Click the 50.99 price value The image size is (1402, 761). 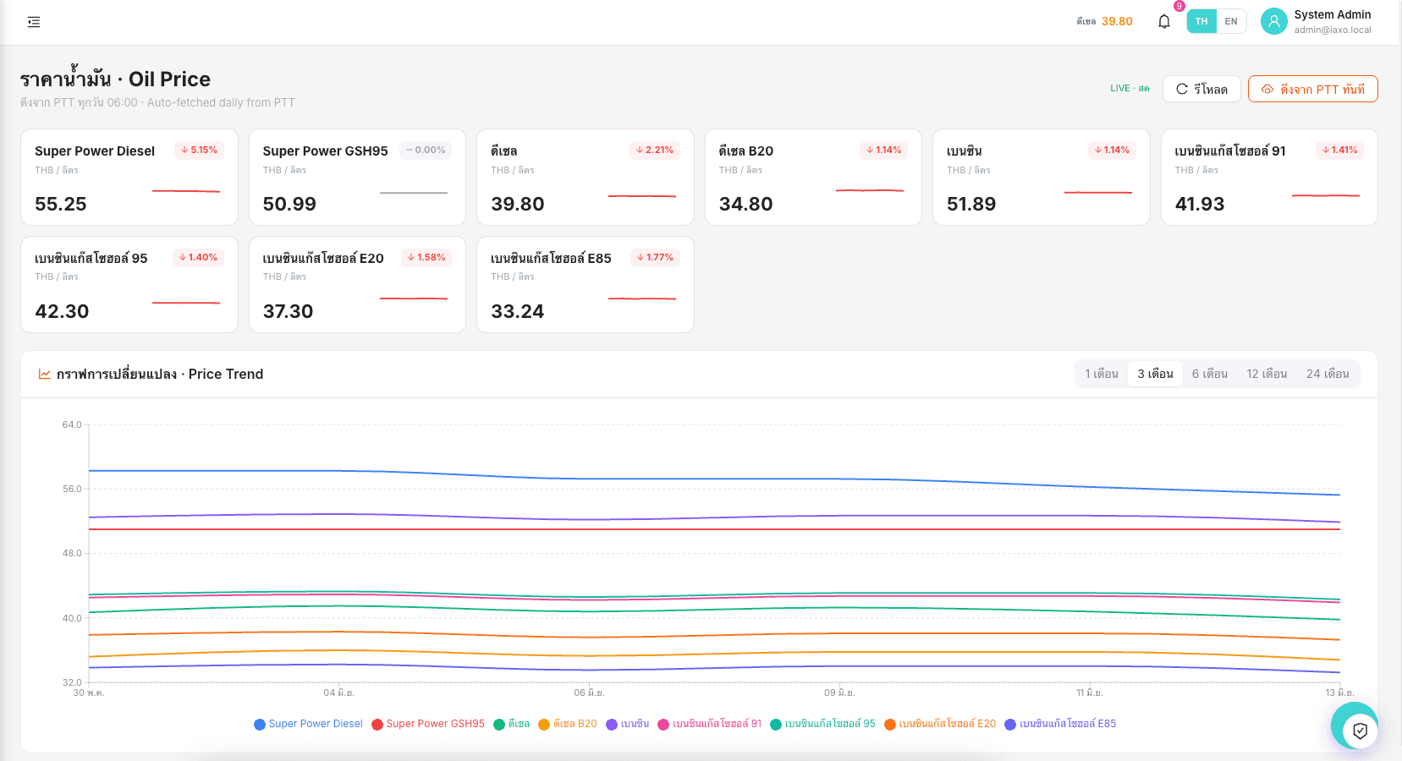289,205
